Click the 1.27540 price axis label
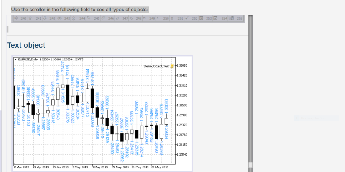The width and height of the screenshot is (345, 172). [x=182, y=155]
